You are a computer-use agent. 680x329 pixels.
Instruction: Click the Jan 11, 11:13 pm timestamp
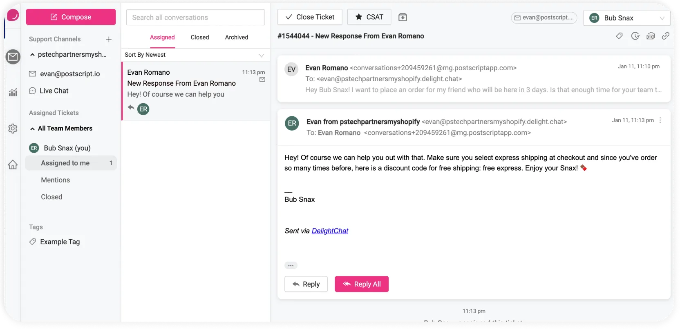pos(633,120)
